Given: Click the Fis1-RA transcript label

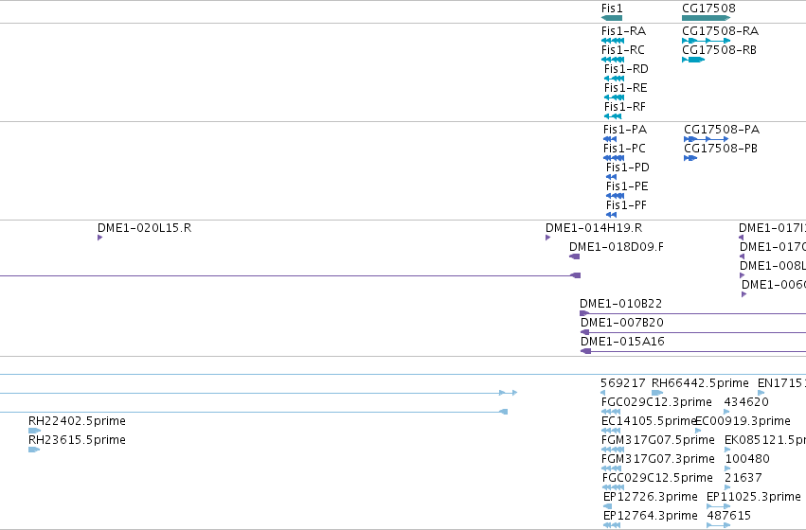Looking at the screenshot, I should point(623,31).
